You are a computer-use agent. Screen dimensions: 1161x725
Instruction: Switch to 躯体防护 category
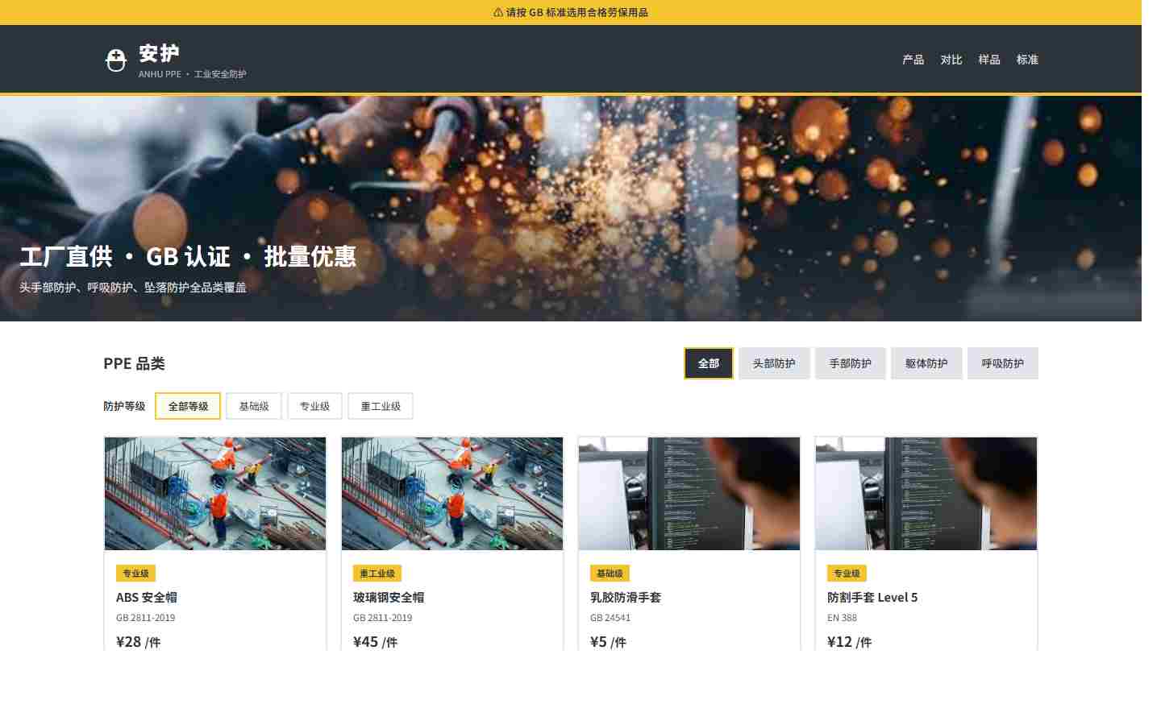[926, 363]
